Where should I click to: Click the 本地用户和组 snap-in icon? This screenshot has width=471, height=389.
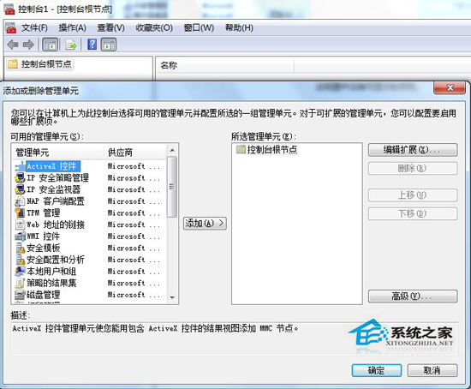[x=20, y=272]
